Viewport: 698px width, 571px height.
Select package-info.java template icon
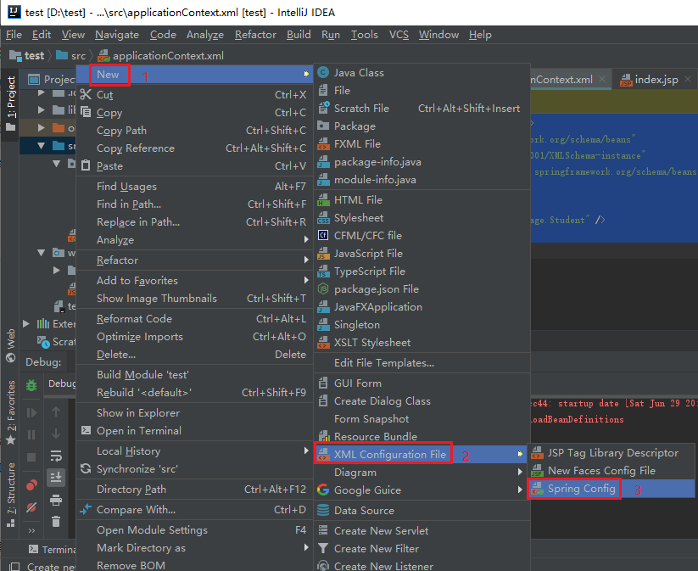point(323,162)
